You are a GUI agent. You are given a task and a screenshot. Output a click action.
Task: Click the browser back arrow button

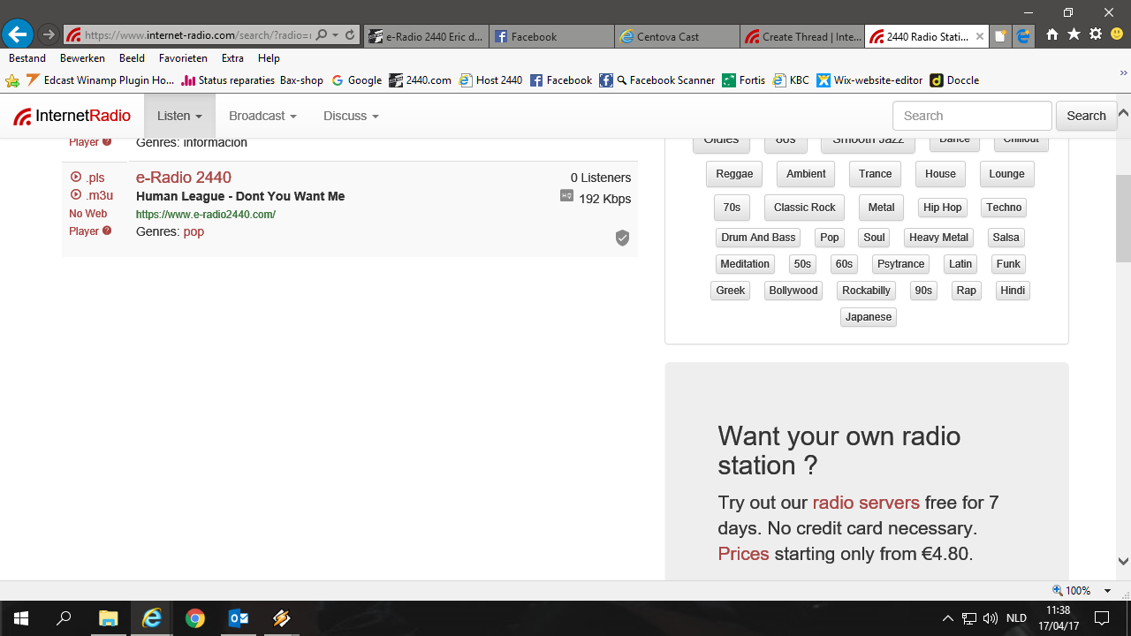point(18,34)
